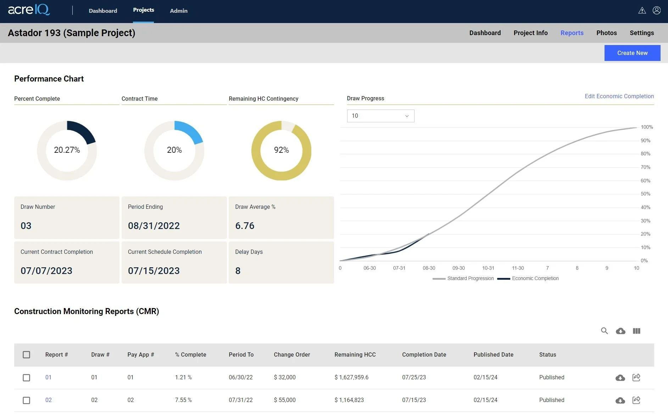Sort by Completion Date column header

[424, 355]
